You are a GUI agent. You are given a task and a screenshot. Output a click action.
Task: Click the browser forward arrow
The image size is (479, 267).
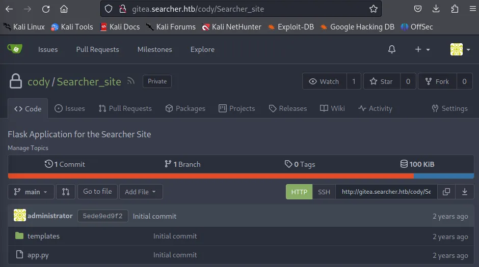click(x=28, y=9)
